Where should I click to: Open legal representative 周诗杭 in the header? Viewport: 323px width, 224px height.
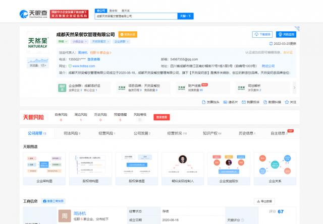coord(83,53)
